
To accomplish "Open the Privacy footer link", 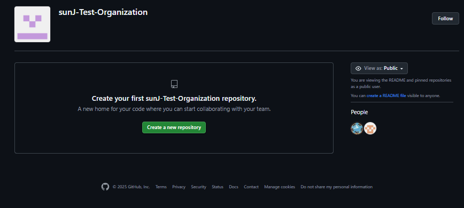I will [179, 187].
